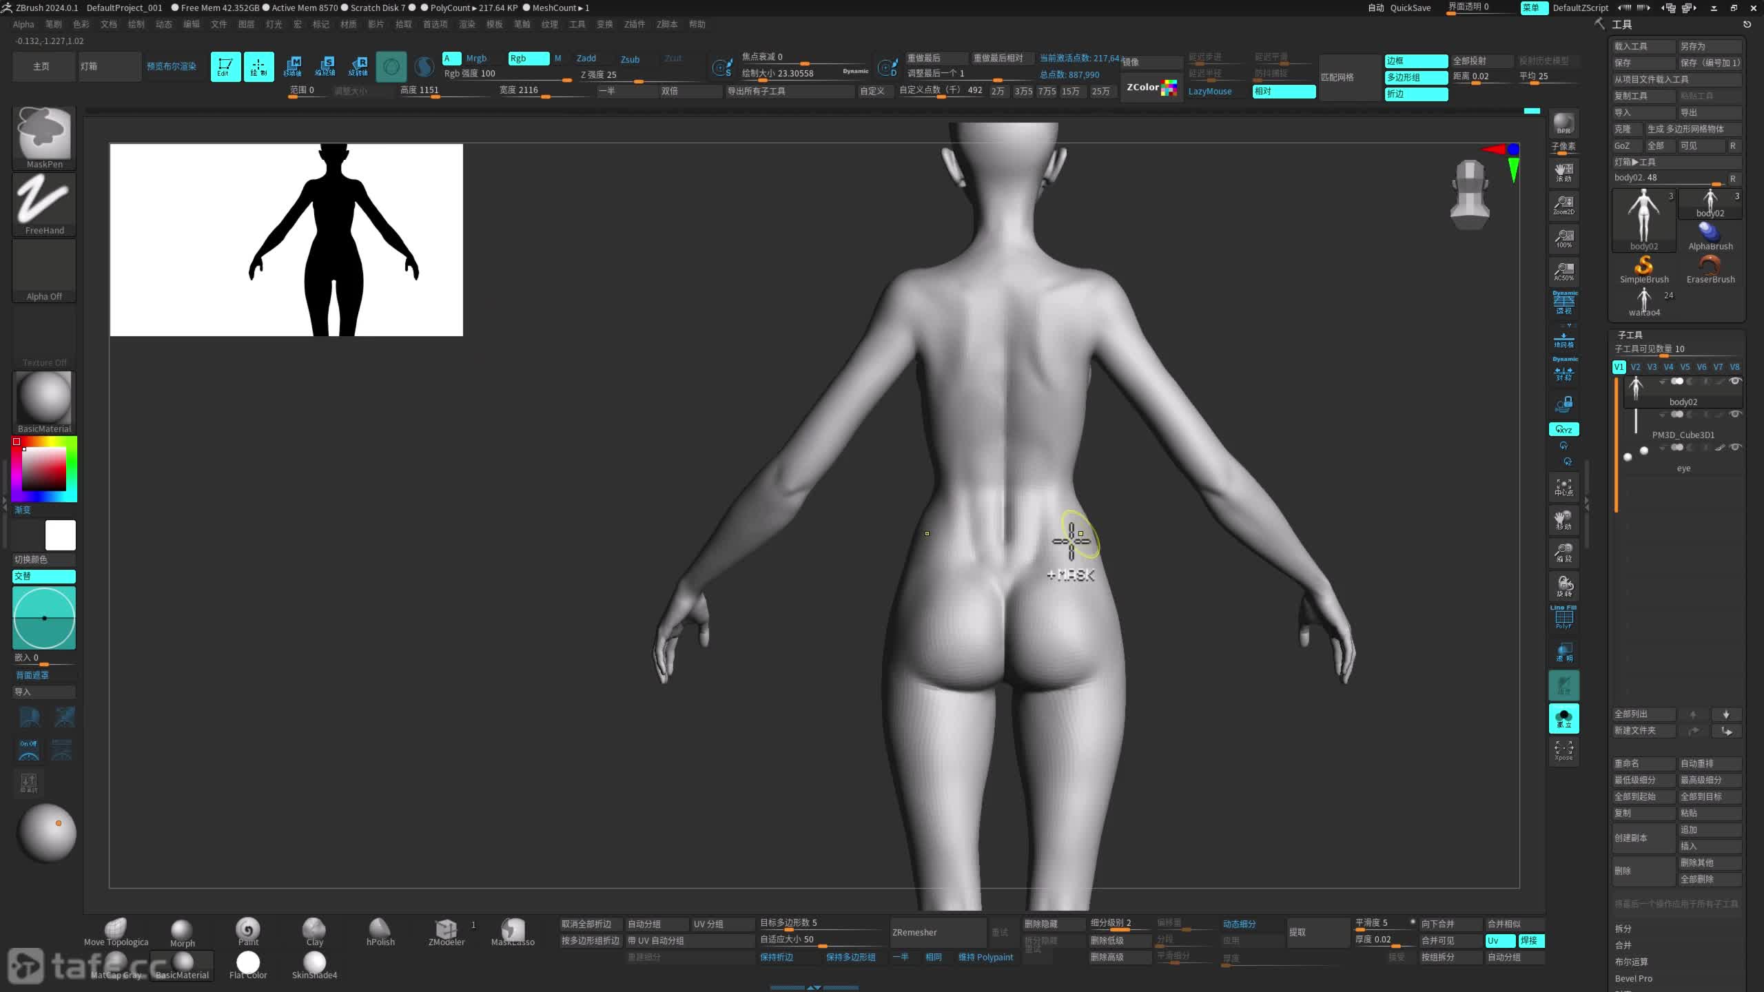Toggle visibility eye of PM3D_Cube3D1 subtool
Viewport: 1764px width, 992px height.
point(1735,414)
